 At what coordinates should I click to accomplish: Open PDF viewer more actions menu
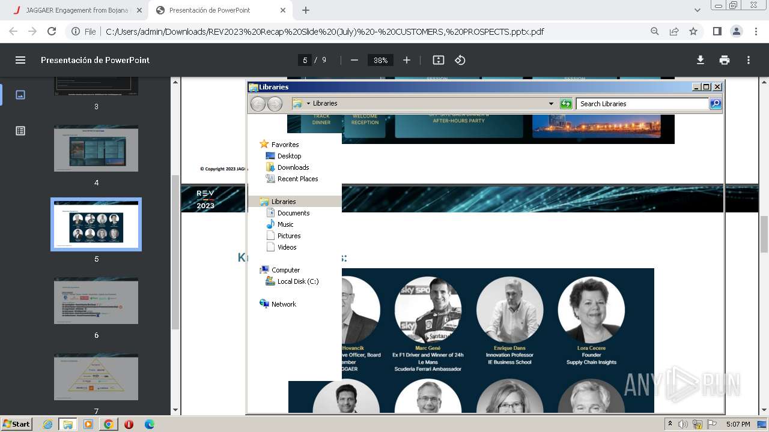click(x=749, y=60)
